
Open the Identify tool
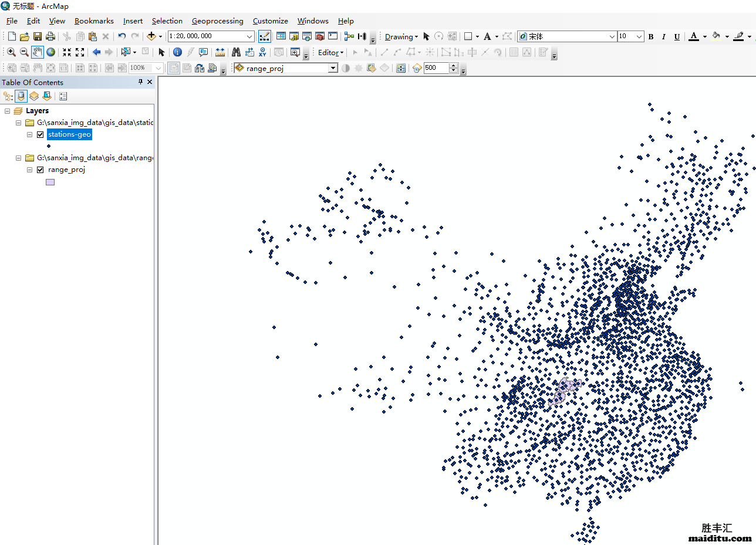click(177, 52)
